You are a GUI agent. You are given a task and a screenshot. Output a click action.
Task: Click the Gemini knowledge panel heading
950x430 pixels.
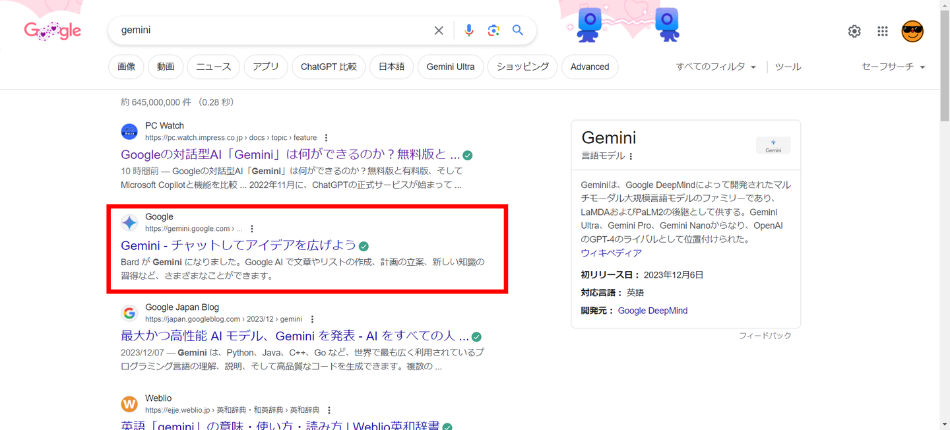609,137
